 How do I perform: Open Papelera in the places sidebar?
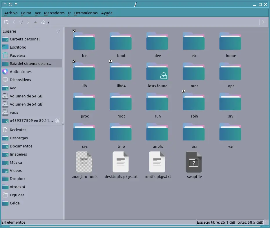pos(17,55)
